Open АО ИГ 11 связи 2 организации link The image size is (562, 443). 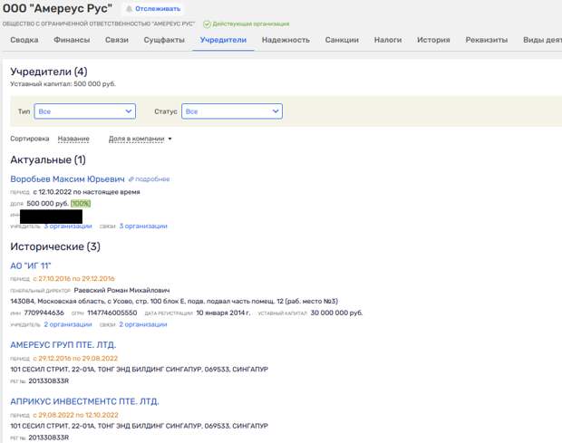click(x=143, y=324)
